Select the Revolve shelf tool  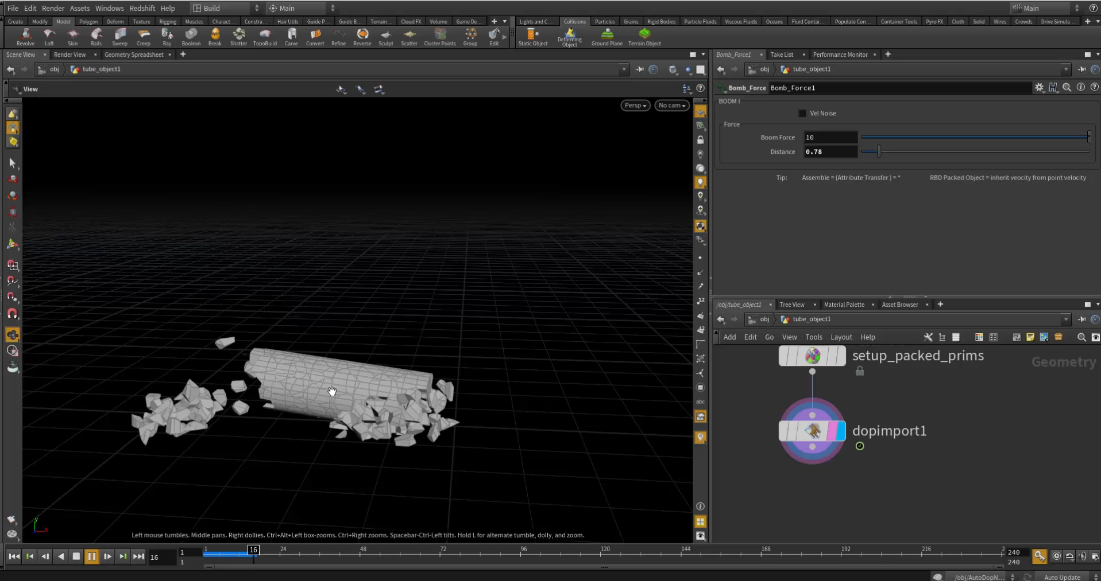25,37
